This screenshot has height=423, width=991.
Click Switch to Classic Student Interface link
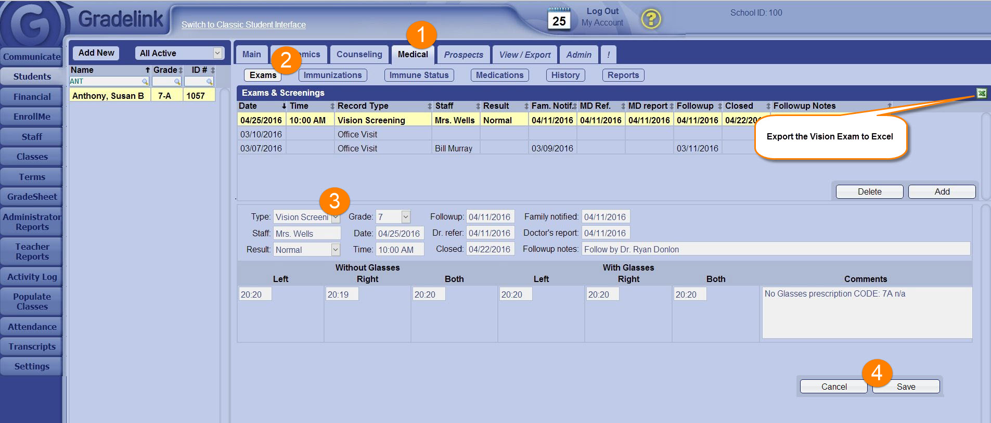pos(243,24)
